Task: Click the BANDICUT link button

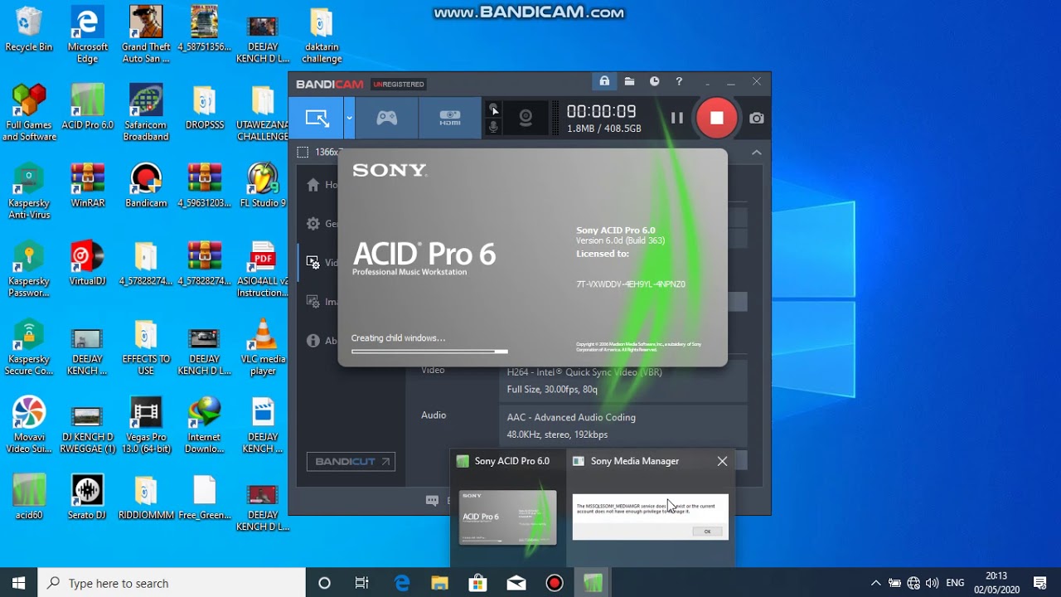Action: 351,462
